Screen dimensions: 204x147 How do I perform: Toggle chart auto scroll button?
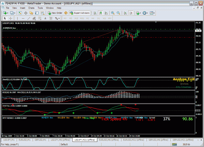pos(125,13)
